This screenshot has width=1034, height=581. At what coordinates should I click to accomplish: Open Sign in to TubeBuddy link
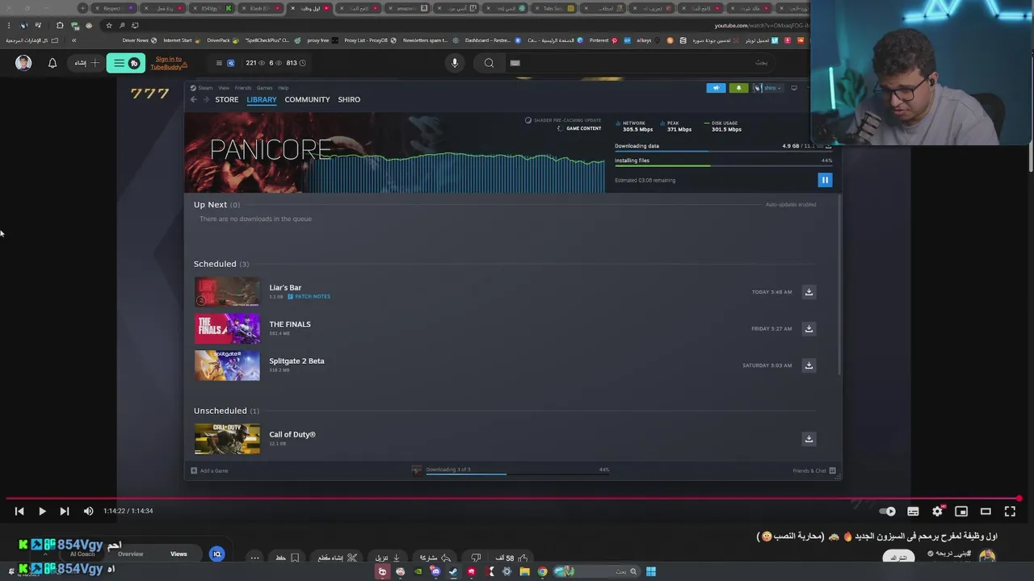(x=169, y=63)
